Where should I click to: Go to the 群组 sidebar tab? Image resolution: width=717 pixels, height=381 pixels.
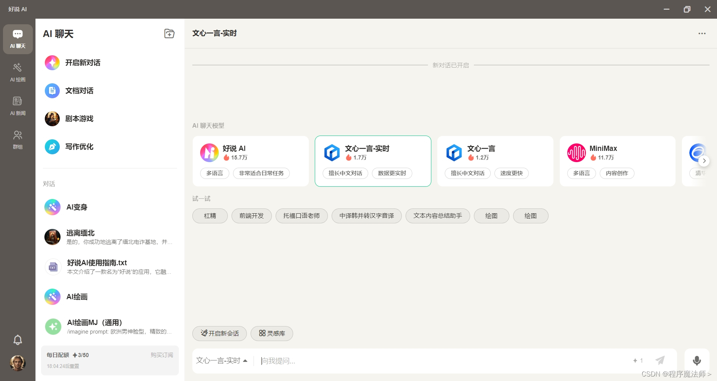click(18, 140)
